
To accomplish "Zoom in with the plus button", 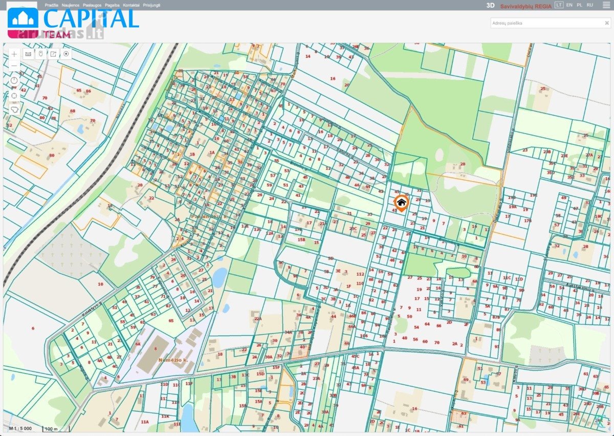I will pos(14,53).
